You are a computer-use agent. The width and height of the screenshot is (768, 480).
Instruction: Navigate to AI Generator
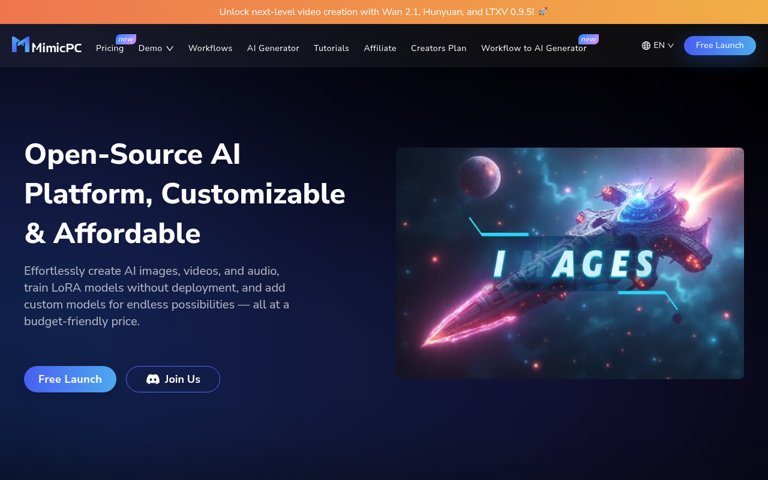click(273, 48)
